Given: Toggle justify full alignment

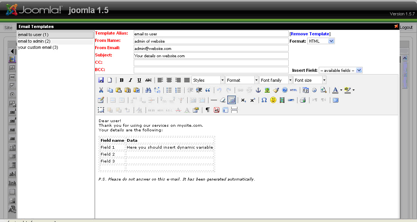Looking at the screenshot, I should (187, 80).
